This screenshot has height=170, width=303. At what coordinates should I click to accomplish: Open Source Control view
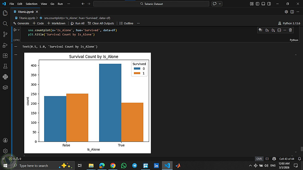coord(5,34)
